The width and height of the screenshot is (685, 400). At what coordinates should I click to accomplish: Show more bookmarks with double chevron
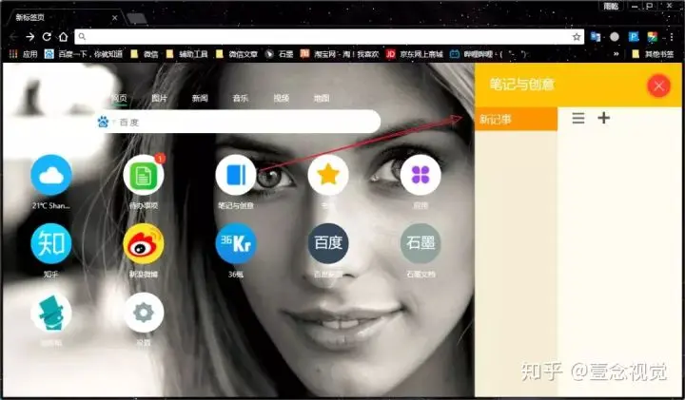[x=616, y=54]
